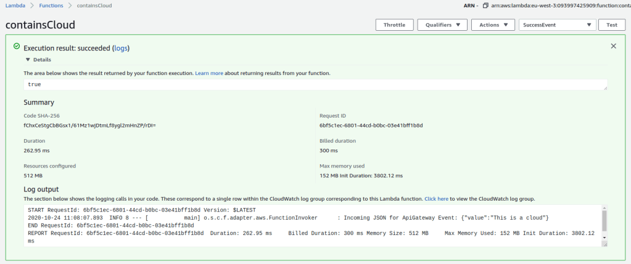This screenshot has height=264, width=631.
Task: Click the result box resize handle
Action: pyautogui.click(x=604, y=88)
